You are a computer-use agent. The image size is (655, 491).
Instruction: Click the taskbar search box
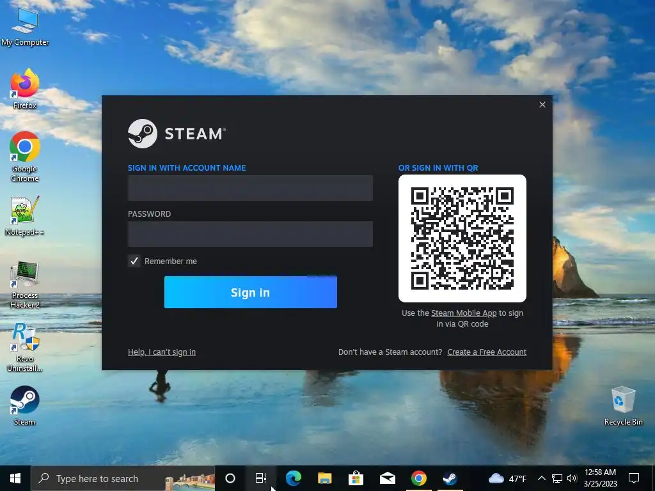tap(123, 478)
